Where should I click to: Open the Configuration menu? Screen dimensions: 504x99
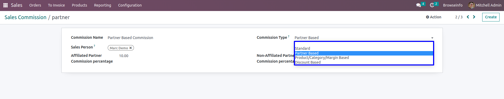[130, 5]
